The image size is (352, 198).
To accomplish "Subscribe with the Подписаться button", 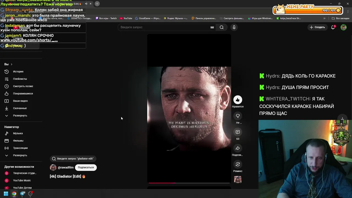I will [86, 167].
